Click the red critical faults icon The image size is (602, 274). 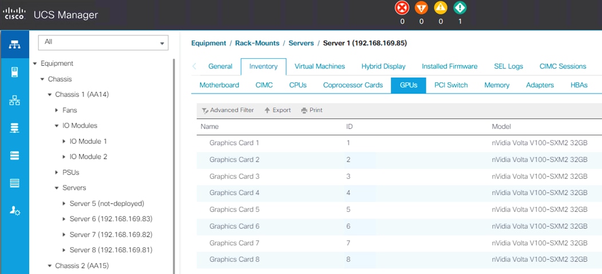(x=402, y=8)
